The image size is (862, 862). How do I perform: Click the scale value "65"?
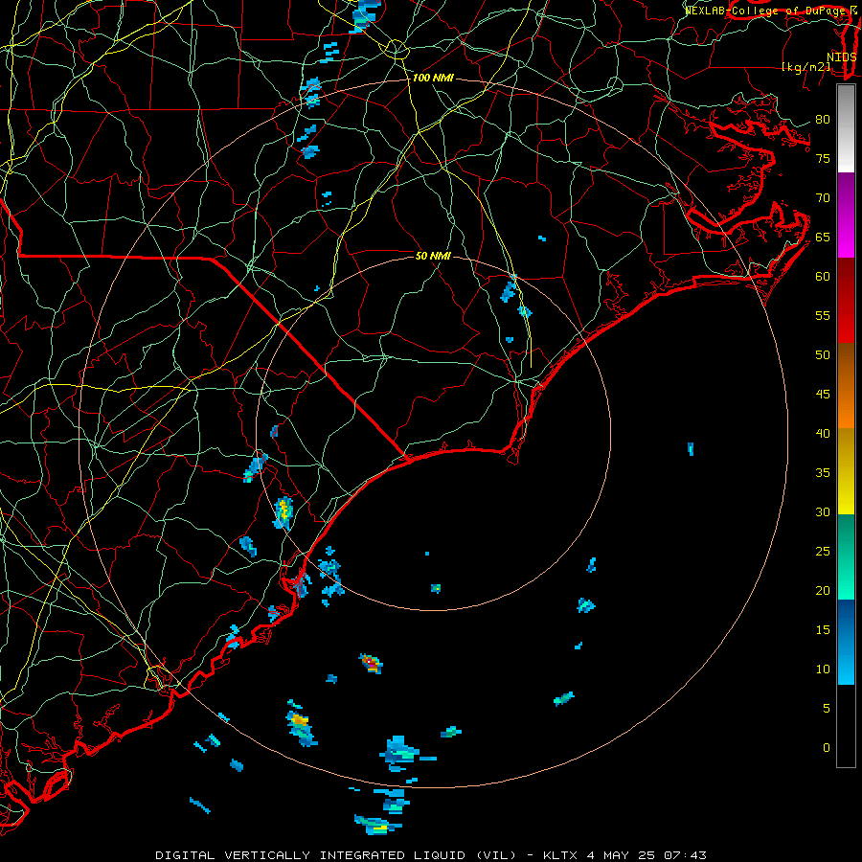click(823, 237)
